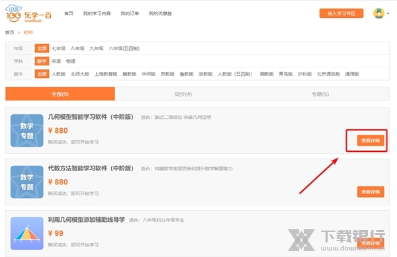Click 适合: 八年级和九年级学生 text

(x=156, y=220)
